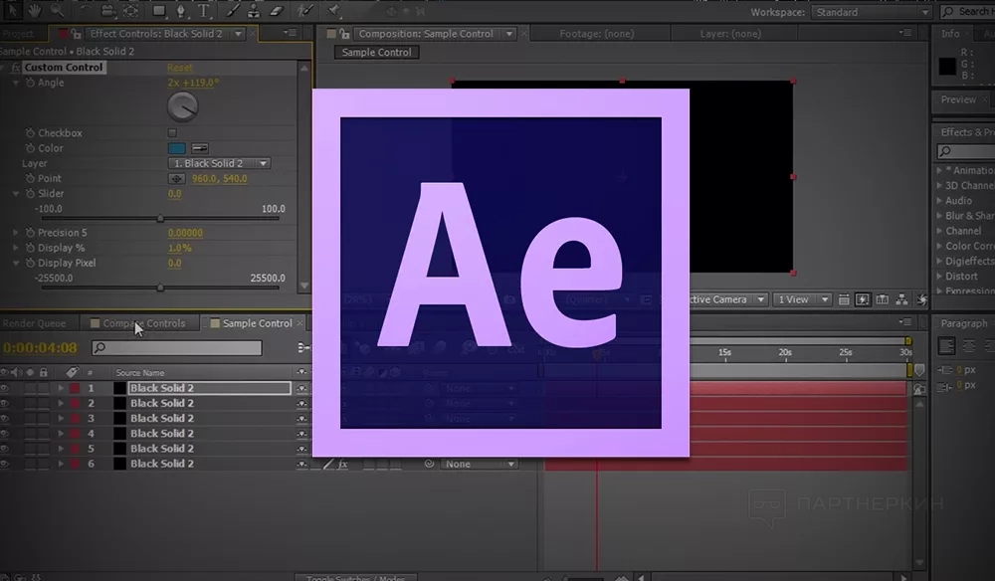The image size is (995, 581).
Task: Select the Type text tool
Action: (205, 12)
